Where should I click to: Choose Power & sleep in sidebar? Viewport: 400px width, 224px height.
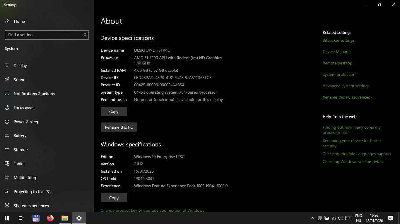coord(47,122)
